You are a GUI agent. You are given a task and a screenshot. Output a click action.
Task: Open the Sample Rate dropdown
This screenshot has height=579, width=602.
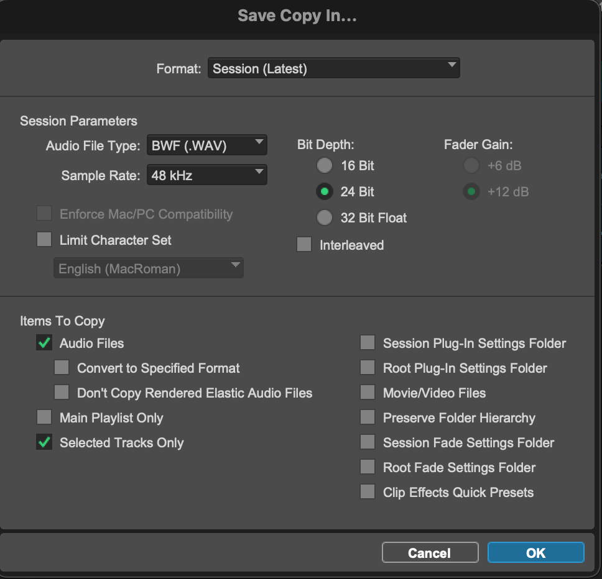[x=206, y=175]
